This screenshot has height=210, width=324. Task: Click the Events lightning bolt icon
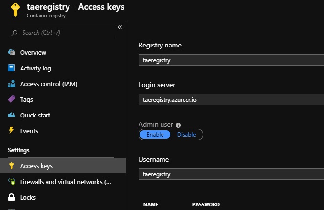point(11,130)
